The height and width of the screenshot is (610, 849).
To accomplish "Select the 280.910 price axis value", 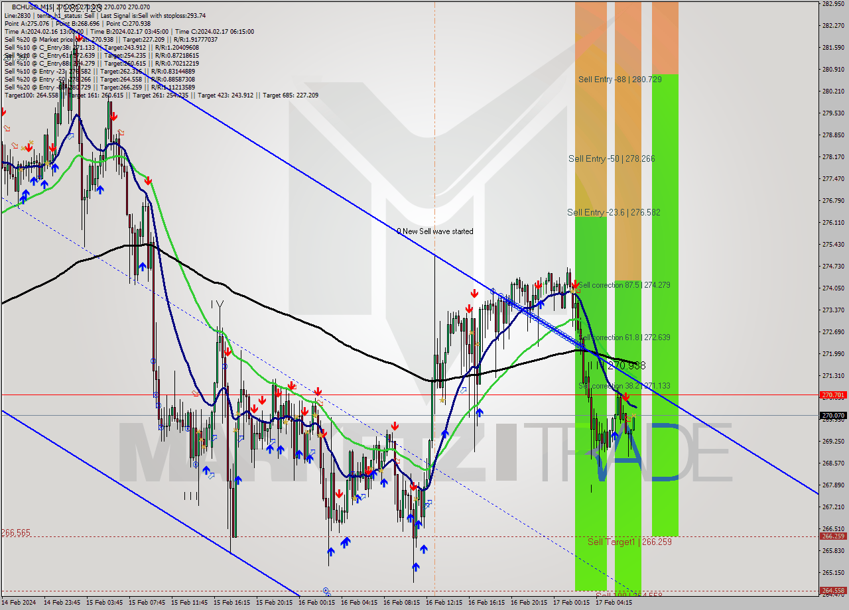I will pos(833,69).
